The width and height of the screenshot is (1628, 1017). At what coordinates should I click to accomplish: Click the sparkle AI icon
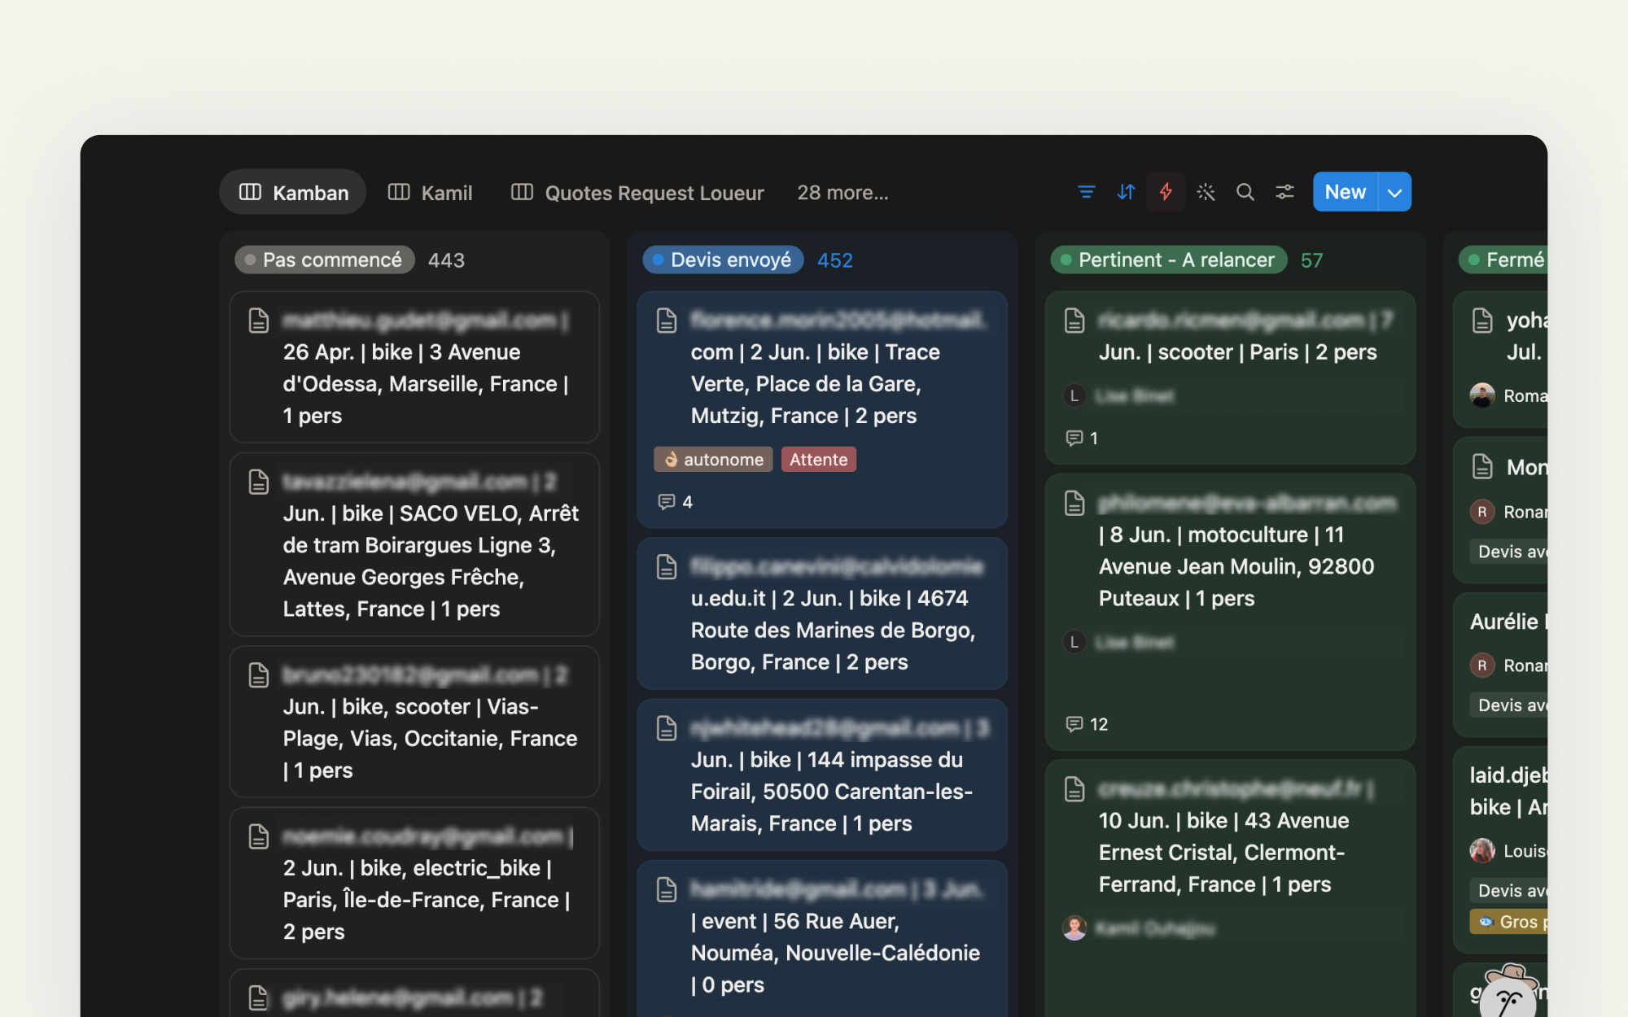pyautogui.click(x=1206, y=192)
